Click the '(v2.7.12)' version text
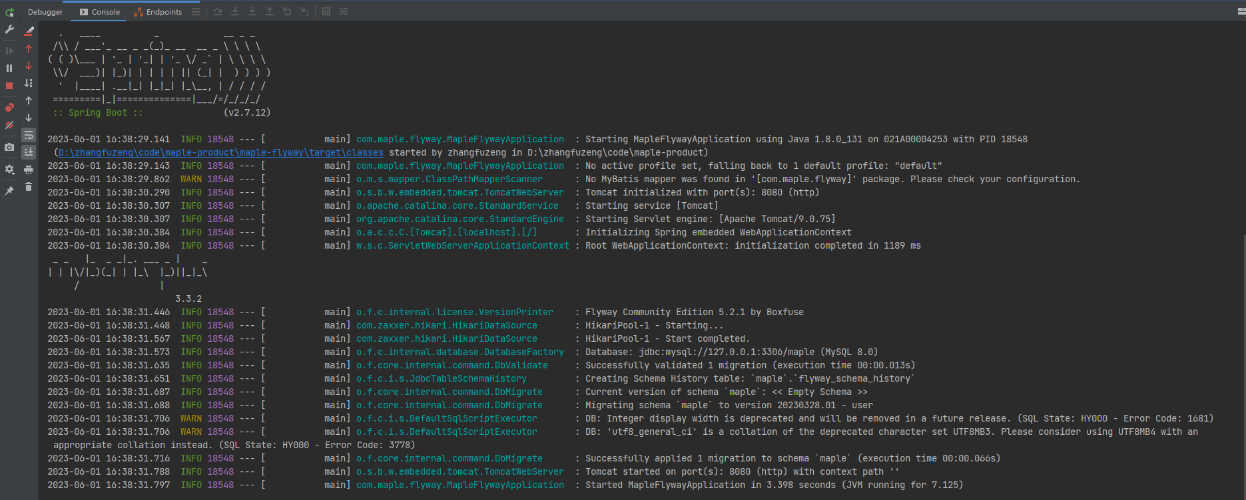The width and height of the screenshot is (1246, 500). (x=247, y=112)
